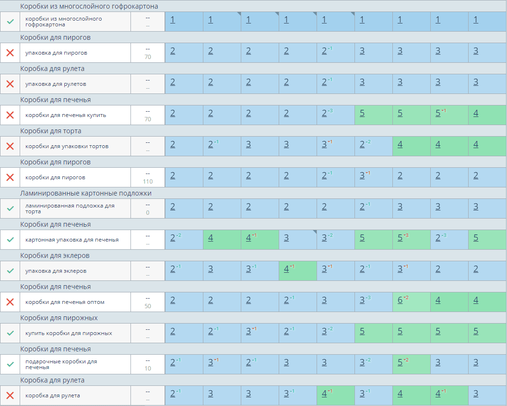This screenshot has width=507, height=406.
Task: Click volume '50' in 'коробки для печенья оптом' row
Action: coord(148,306)
